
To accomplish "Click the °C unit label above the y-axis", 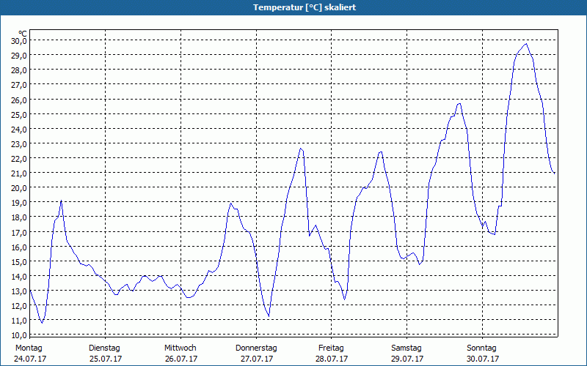I will click(23, 34).
